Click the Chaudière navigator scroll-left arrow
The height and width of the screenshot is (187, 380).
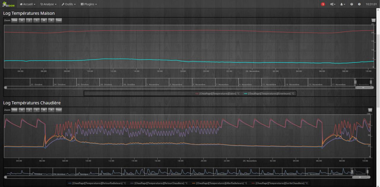point(5,177)
